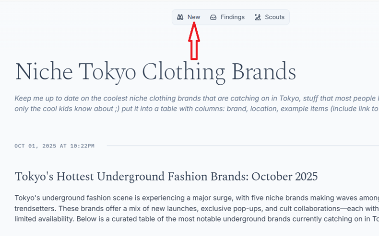The image size is (379, 236).
Task: Switch to the Findings tab label
Action: (232, 17)
